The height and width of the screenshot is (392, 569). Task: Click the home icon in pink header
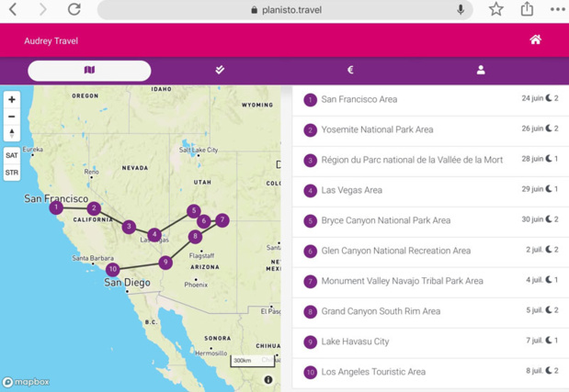click(x=535, y=39)
